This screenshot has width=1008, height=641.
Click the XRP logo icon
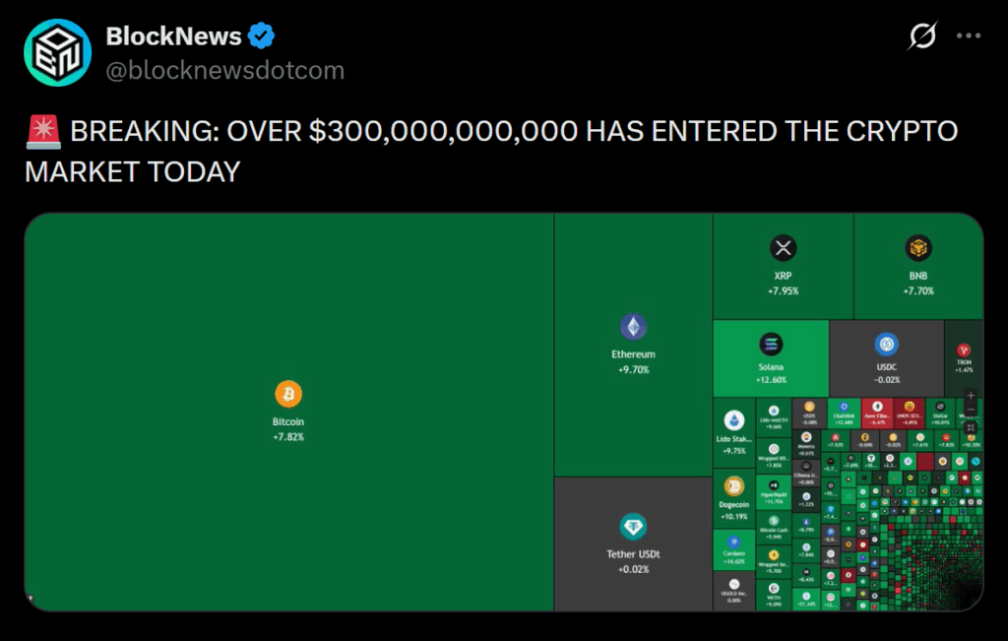(x=784, y=248)
